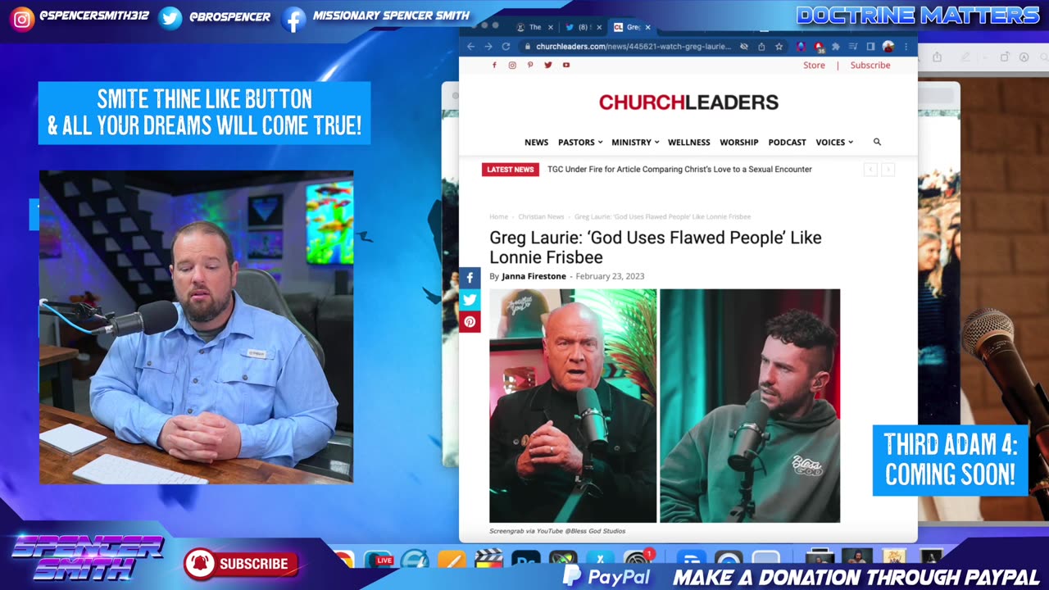Viewport: 1049px width, 590px height.
Task: Click the article headline about Lonnie Frisbee
Action: pyautogui.click(x=656, y=247)
